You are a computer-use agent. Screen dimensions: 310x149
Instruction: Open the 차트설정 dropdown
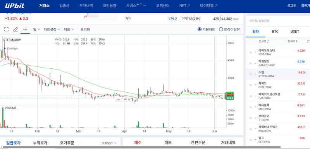(x=52, y=29)
